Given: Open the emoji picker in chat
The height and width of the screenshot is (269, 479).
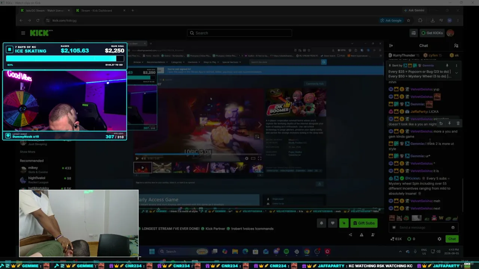Looking at the screenshot, I should click(x=453, y=228).
